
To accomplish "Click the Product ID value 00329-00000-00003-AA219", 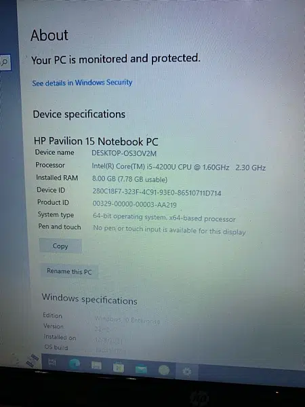I will [x=134, y=204].
